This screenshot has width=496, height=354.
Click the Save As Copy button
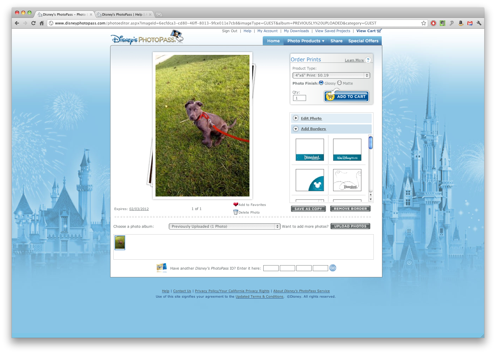[308, 209]
